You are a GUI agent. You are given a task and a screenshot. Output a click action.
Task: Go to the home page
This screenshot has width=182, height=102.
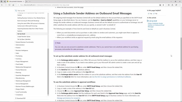[x=13, y=5]
